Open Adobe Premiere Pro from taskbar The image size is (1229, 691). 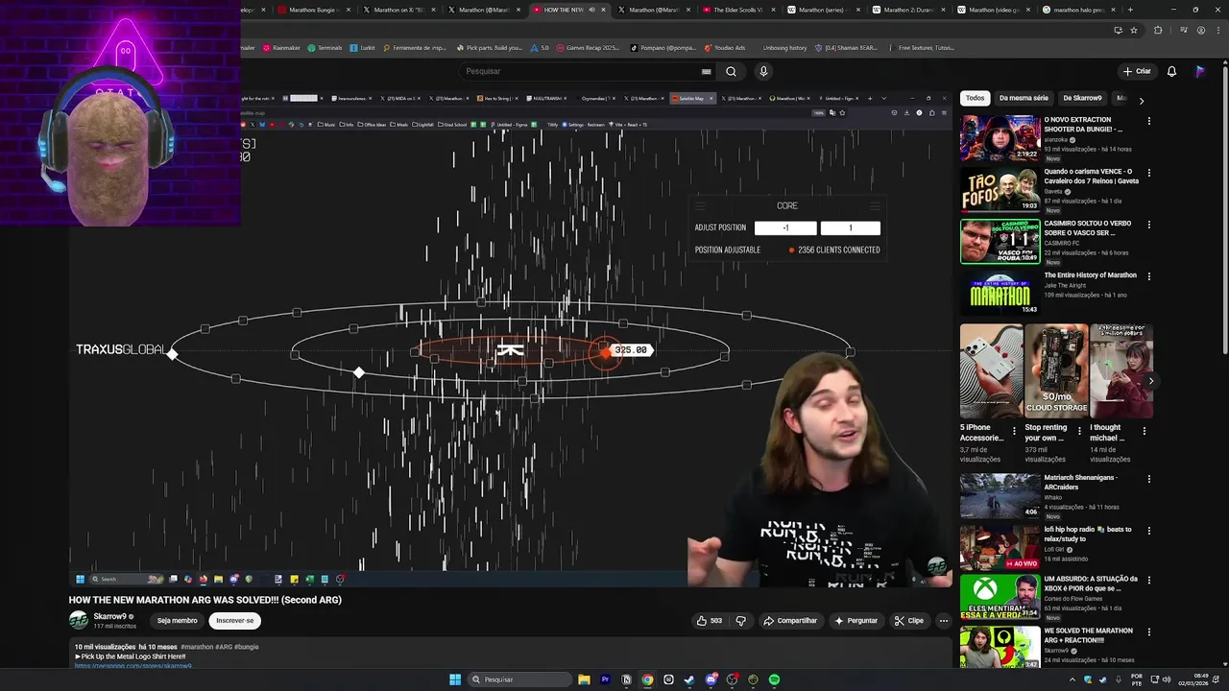[x=605, y=679]
